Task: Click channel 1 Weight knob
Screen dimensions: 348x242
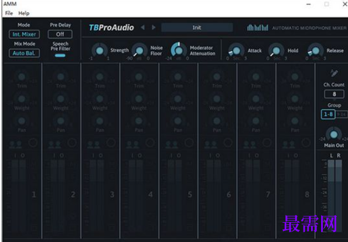Action: (x=22, y=99)
